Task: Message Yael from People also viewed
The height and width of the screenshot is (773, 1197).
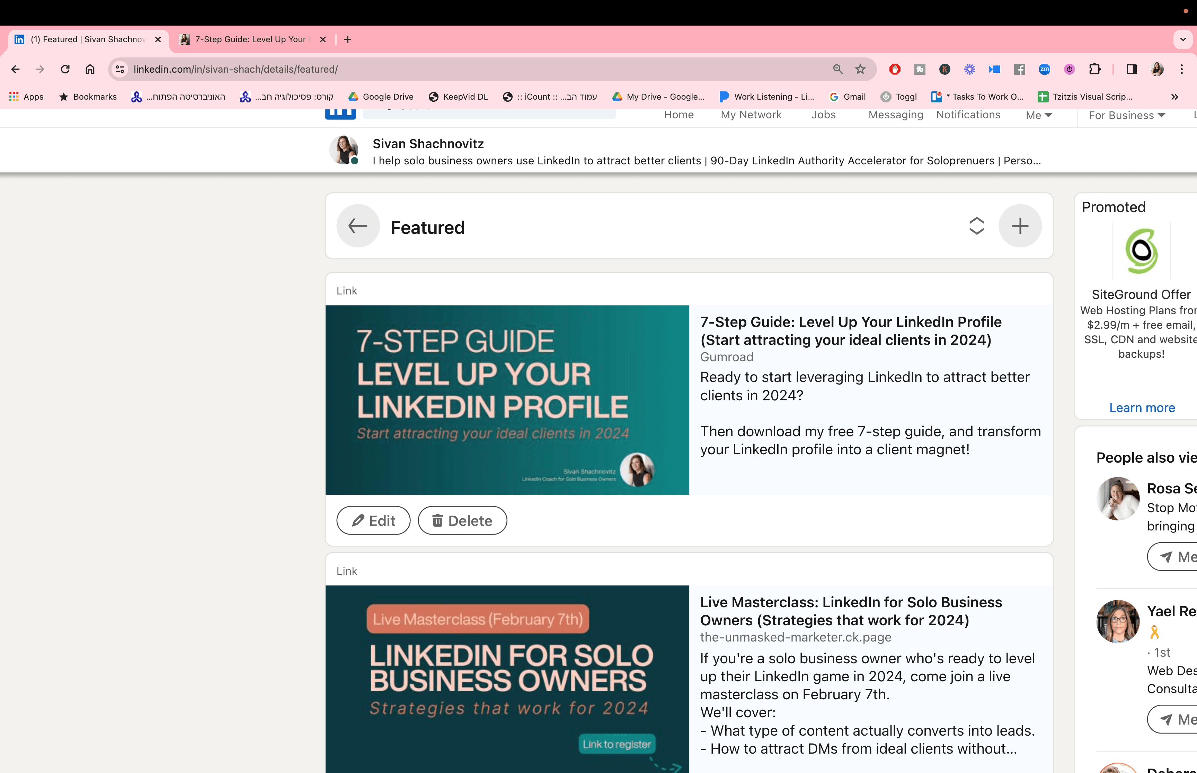Action: pos(1172,719)
